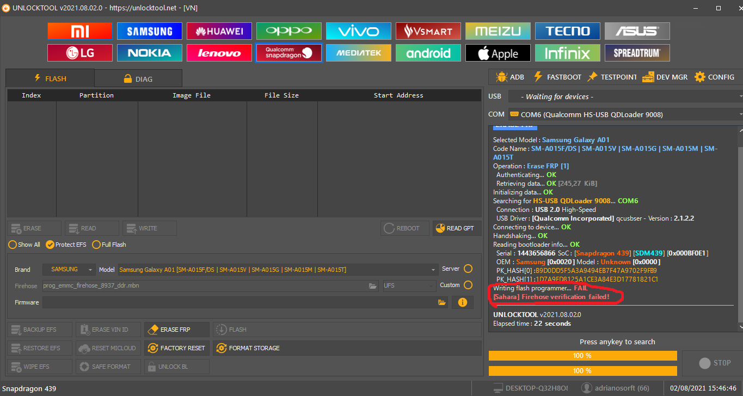Select the Infinix brand logo
Image resolution: width=743 pixels, height=396 pixels.
pos(568,53)
